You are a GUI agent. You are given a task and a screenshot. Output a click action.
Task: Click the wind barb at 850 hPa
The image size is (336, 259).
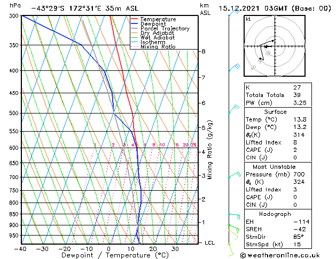click(x=234, y=215)
